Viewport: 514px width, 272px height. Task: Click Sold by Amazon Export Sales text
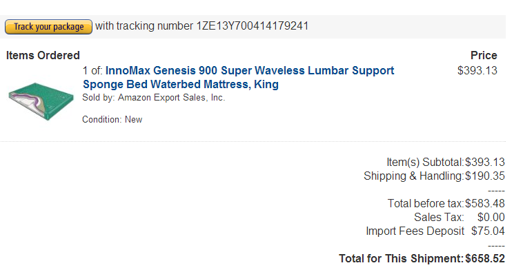153,98
